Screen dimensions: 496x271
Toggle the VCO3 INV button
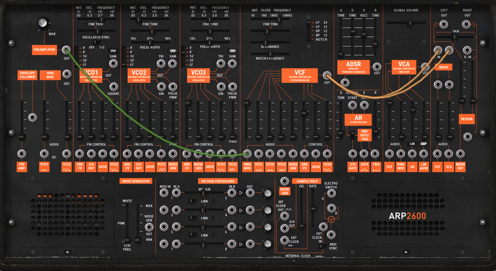coord(232,51)
